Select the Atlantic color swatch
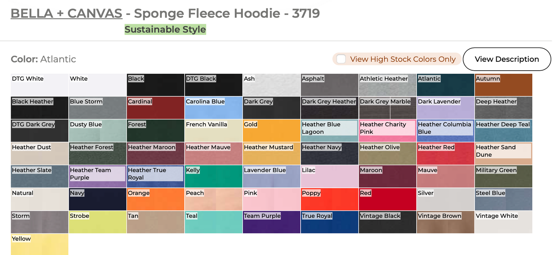This screenshot has width=557, height=255. tap(445, 84)
